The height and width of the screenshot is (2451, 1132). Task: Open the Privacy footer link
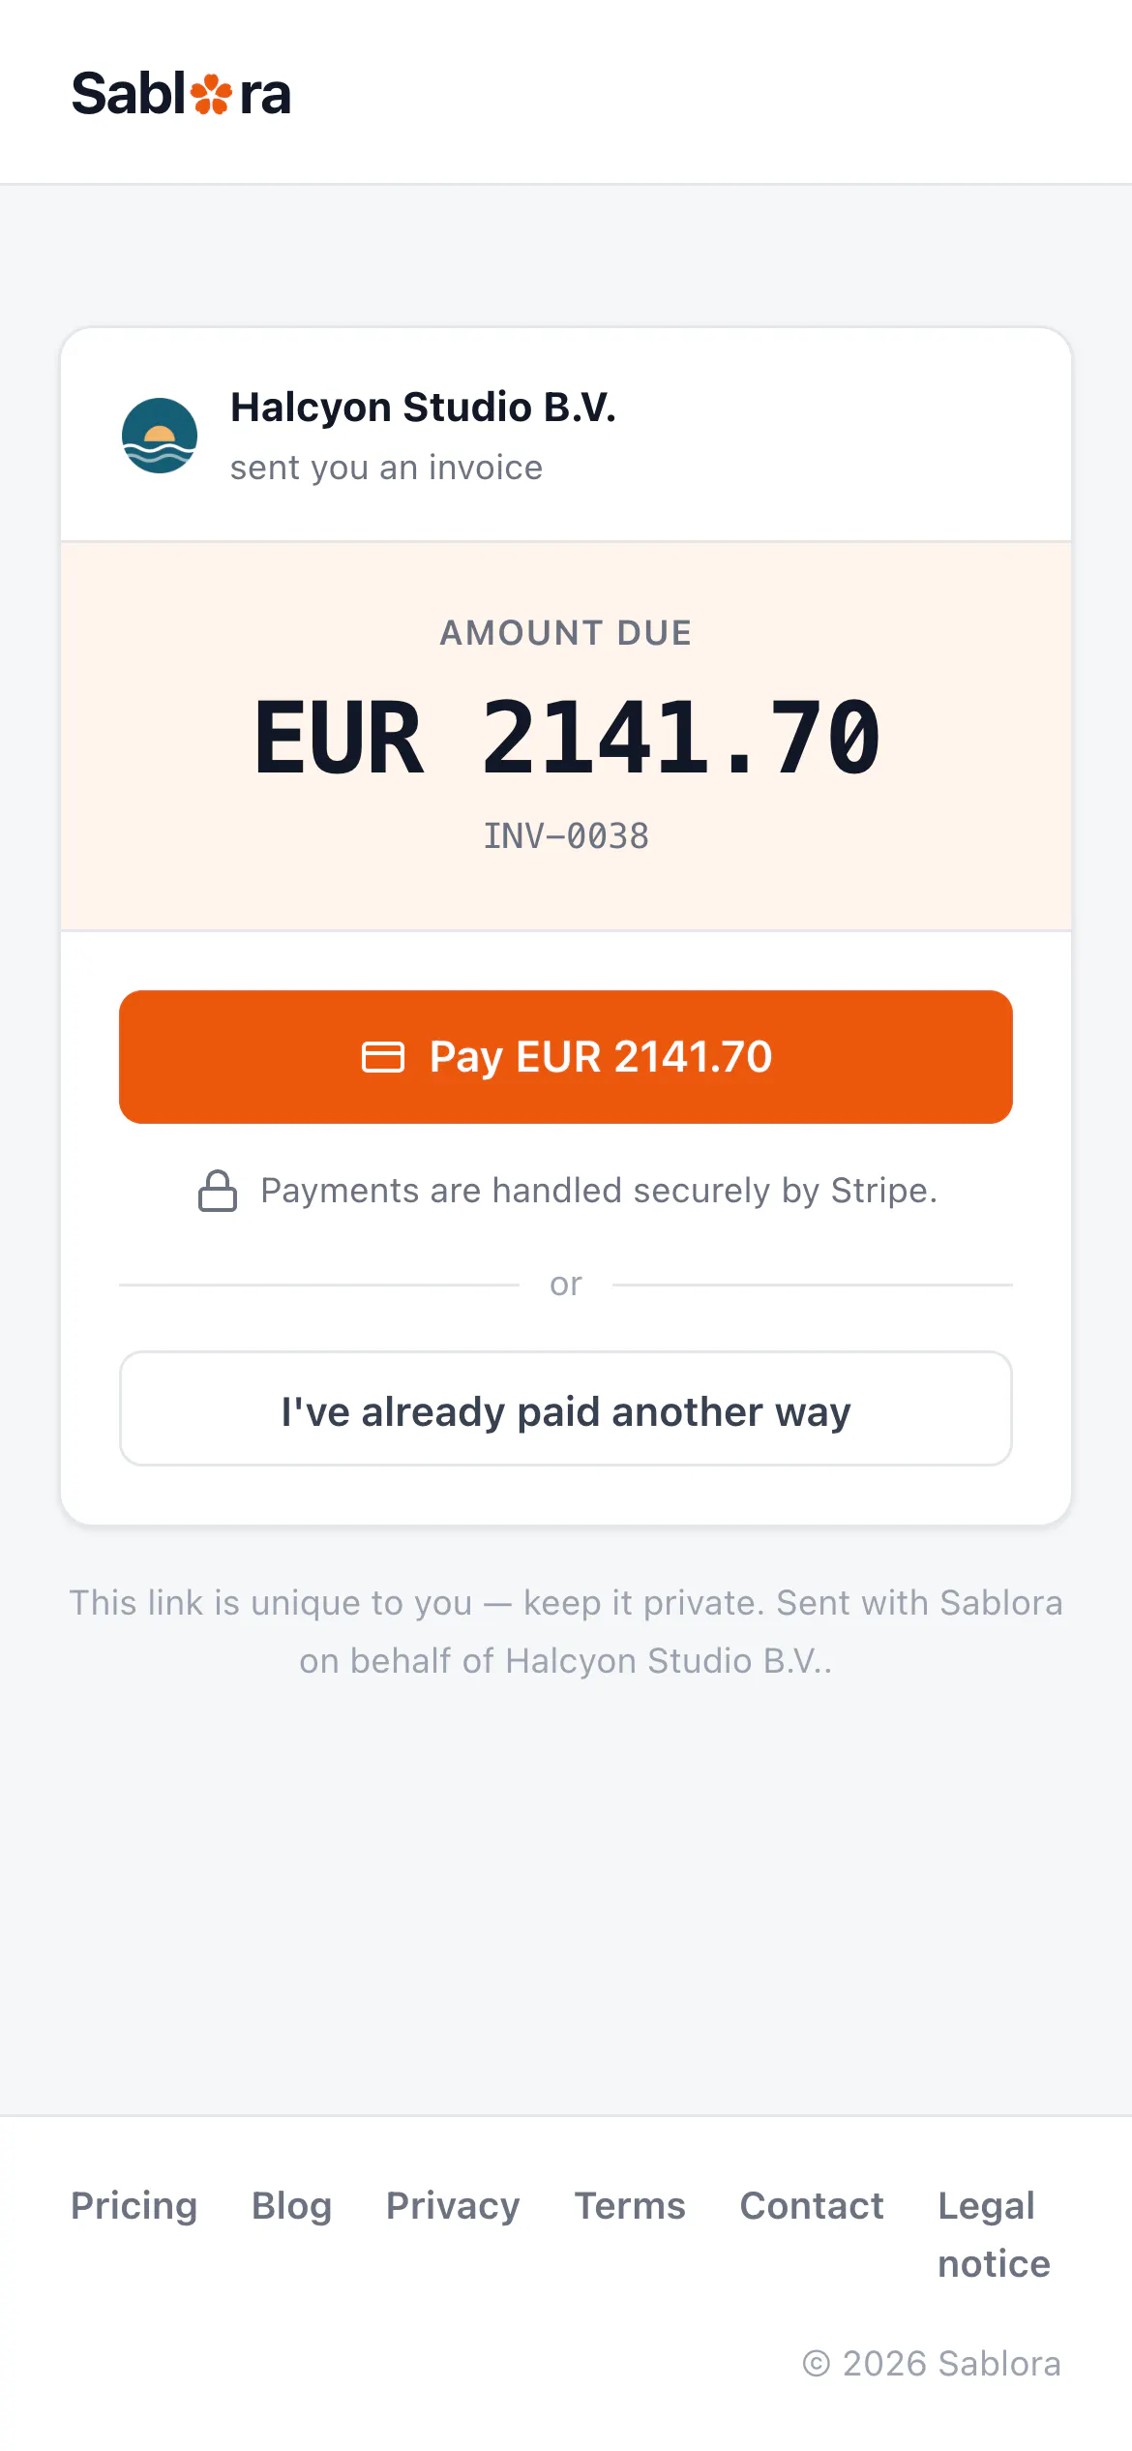[x=453, y=2206]
